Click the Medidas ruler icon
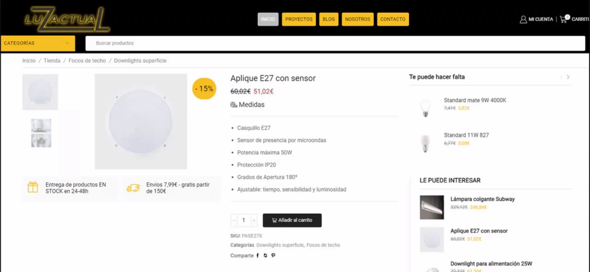 click(x=234, y=105)
